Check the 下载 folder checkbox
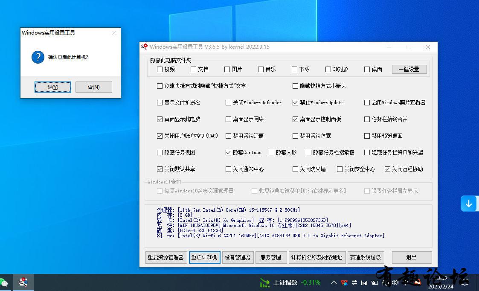The height and width of the screenshot is (291, 479). click(294, 70)
